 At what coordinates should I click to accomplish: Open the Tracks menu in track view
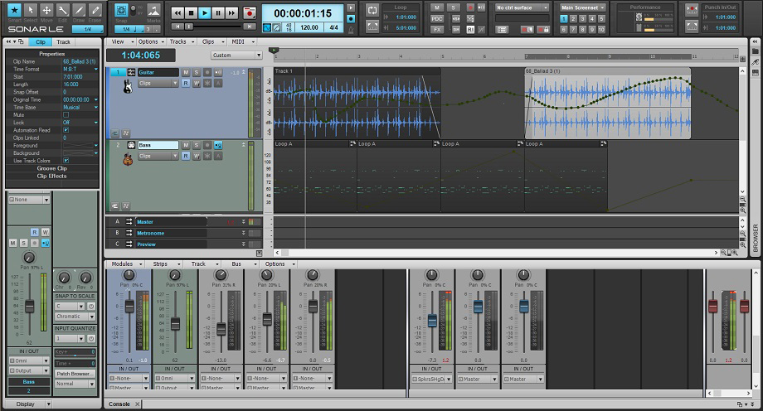point(179,41)
